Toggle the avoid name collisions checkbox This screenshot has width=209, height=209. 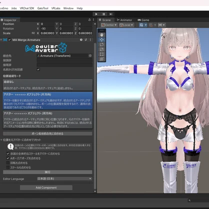(38, 69)
